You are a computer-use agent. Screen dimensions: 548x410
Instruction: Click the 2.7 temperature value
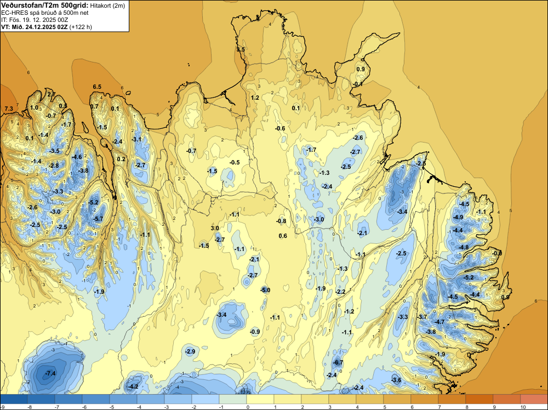click(51, 94)
